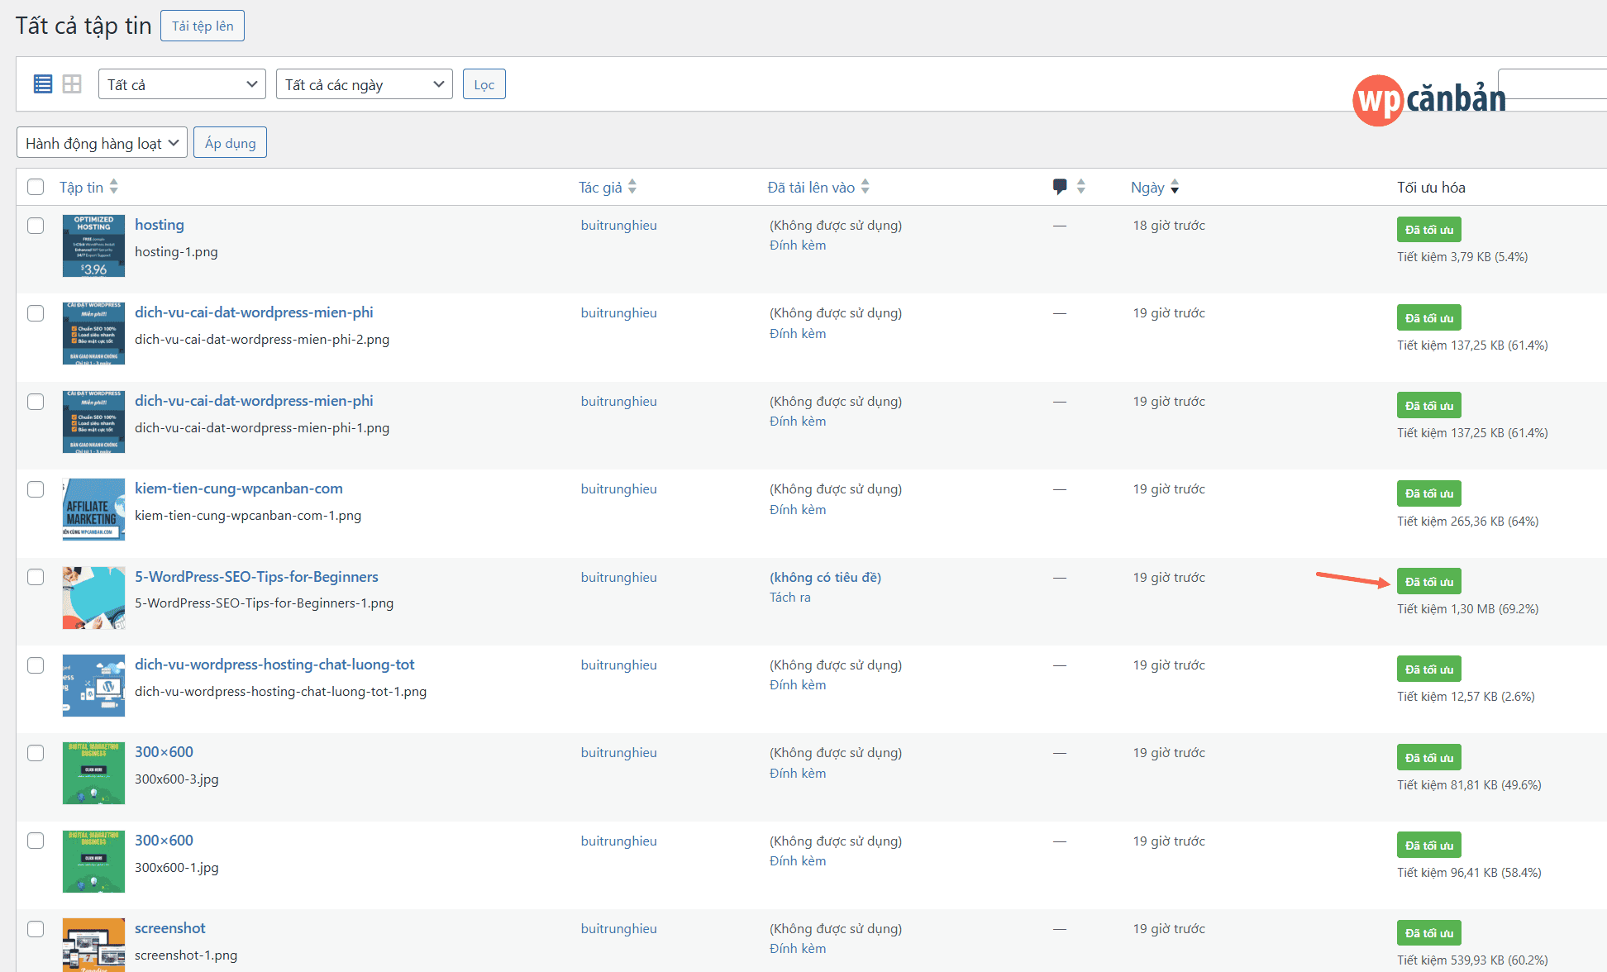This screenshot has height=972, width=1607.
Task: Sort by comments bubble icon
Action: tap(1060, 187)
